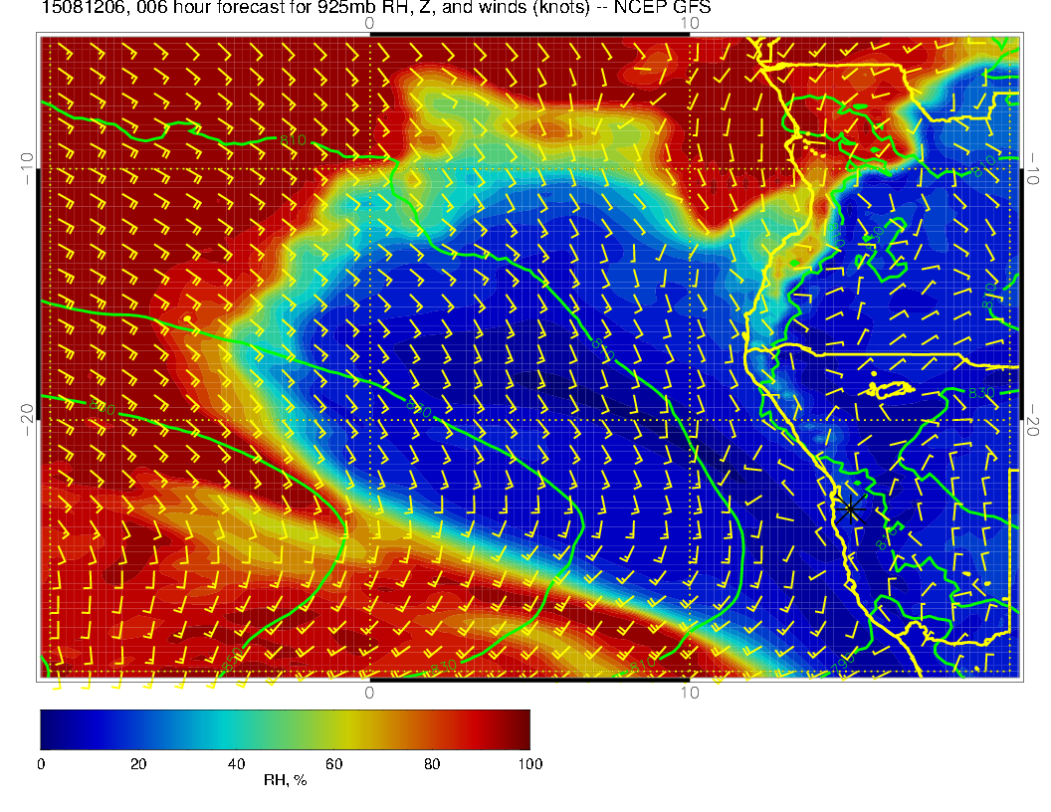This screenshot has width=1051, height=812.
Task: Click the colorbar tick label 100
Action: pyautogui.click(x=529, y=764)
